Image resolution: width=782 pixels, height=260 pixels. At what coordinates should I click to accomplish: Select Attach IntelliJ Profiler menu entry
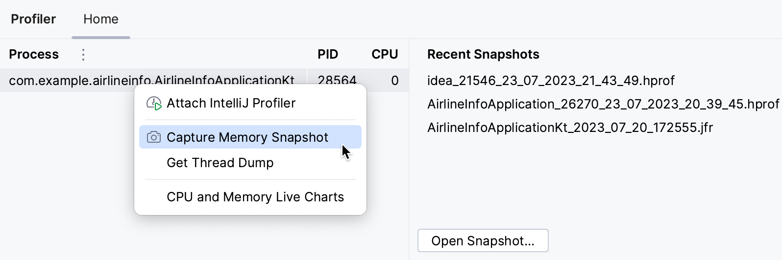(x=231, y=103)
